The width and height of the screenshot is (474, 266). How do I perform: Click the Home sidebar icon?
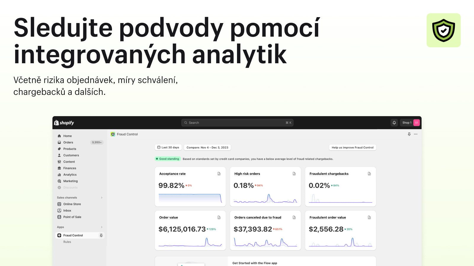pos(59,136)
